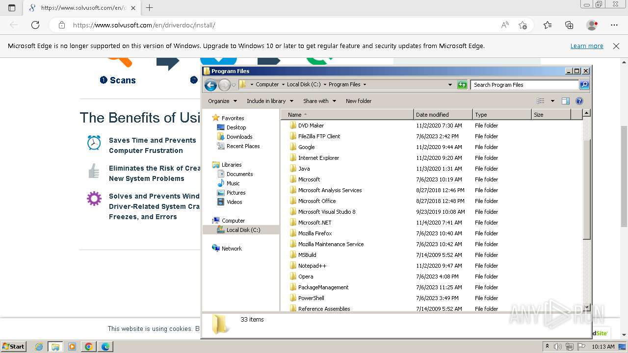Open Include in library dropdown
This screenshot has width=628, height=353.
[270, 101]
